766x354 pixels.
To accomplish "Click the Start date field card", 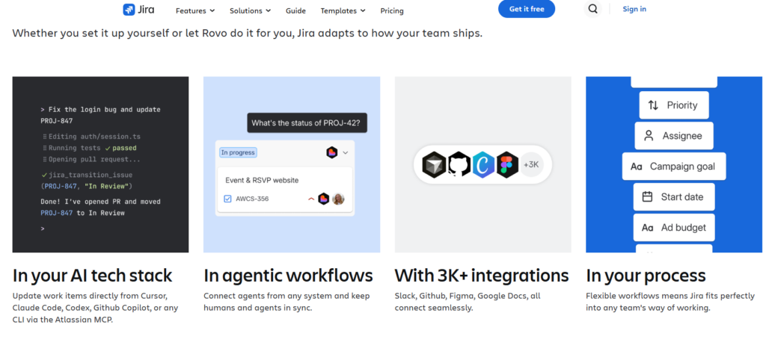I will (674, 197).
